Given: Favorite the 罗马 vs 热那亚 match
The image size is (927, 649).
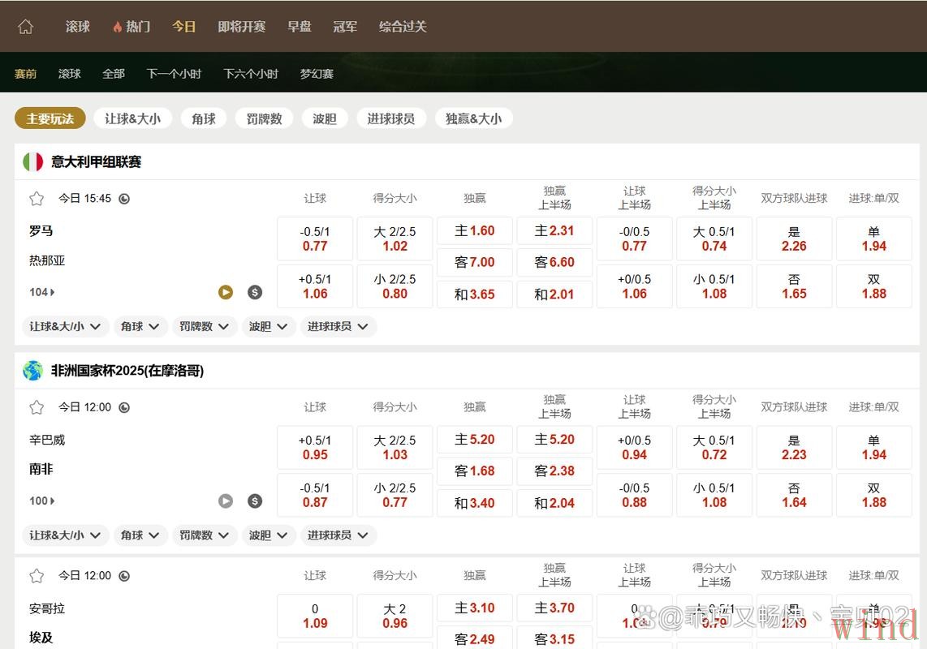Looking at the screenshot, I should coord(36,198).
